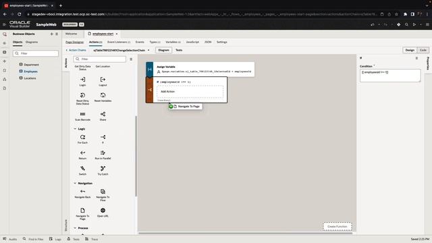Click the Create Function button
Image resolution: width=432 pixels, height=243 pixels.
coord(337,227)
